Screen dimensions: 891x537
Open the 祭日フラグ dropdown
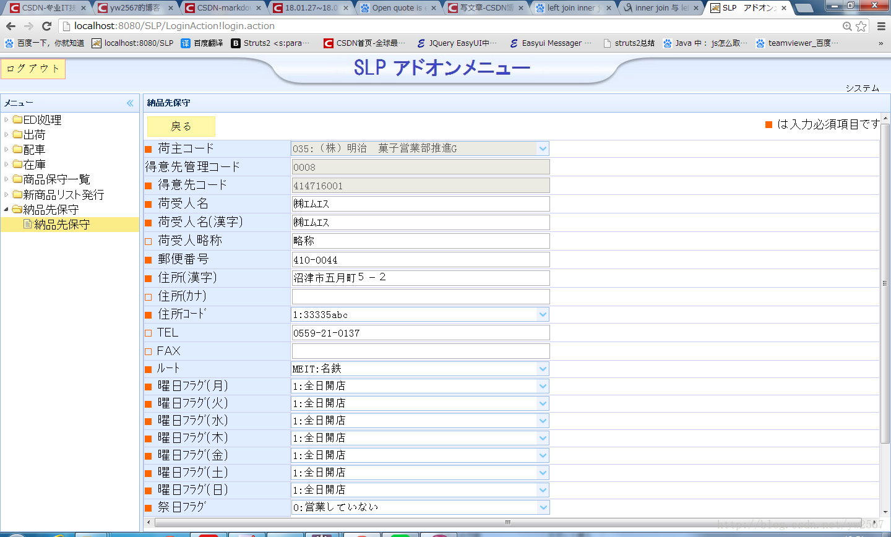[x=543, y=507]
